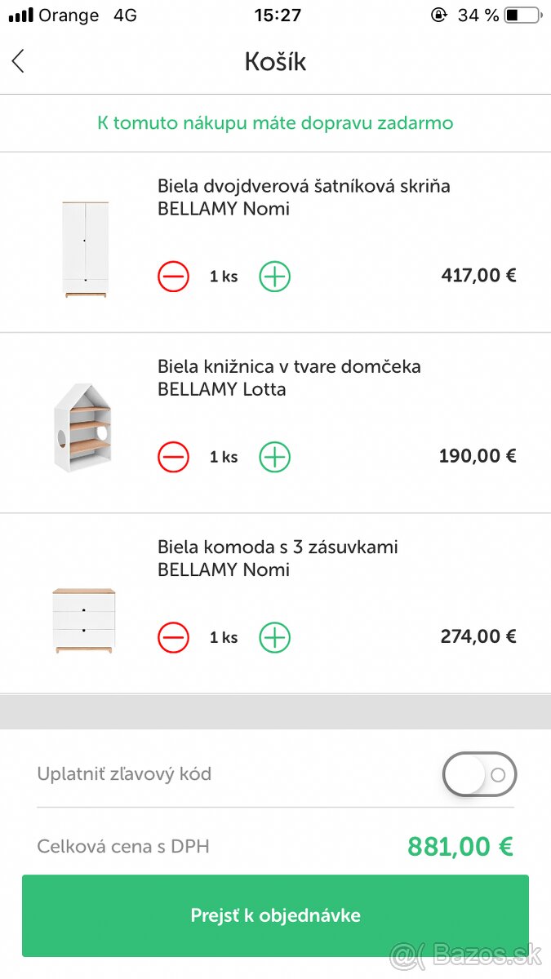Image resolution: width=551 pixels, height=979 pixels.
Task: Go back using the chevron arrow
Action: click(18, 61)
